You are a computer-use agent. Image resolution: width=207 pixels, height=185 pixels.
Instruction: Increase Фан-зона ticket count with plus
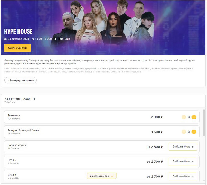tap(194, 117)
